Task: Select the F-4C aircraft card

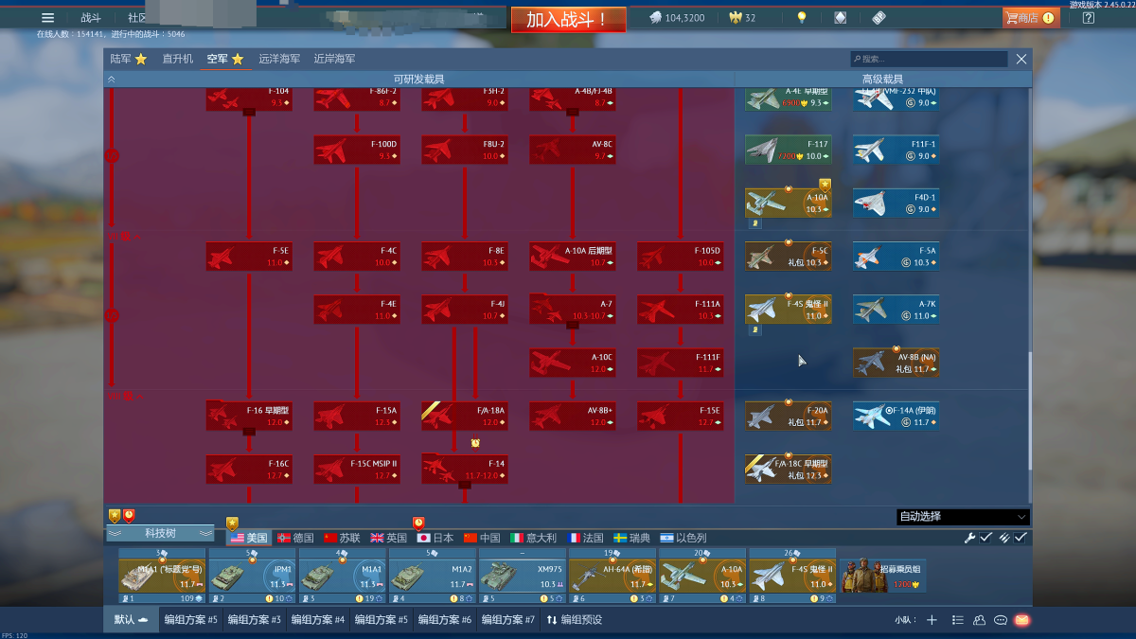Action: [x=356, y=257]
